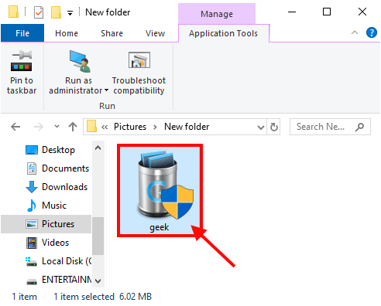Open Customize Quick Access Toolbar dropdown
Image resolution: width=381 pixels, height=306 pixels.
point(70,12)
